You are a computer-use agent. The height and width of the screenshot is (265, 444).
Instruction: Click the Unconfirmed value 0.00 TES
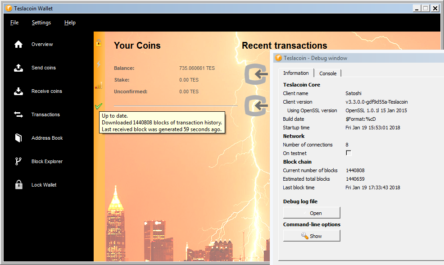[189, 91]
